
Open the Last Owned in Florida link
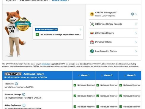click(x=106, y=51)
